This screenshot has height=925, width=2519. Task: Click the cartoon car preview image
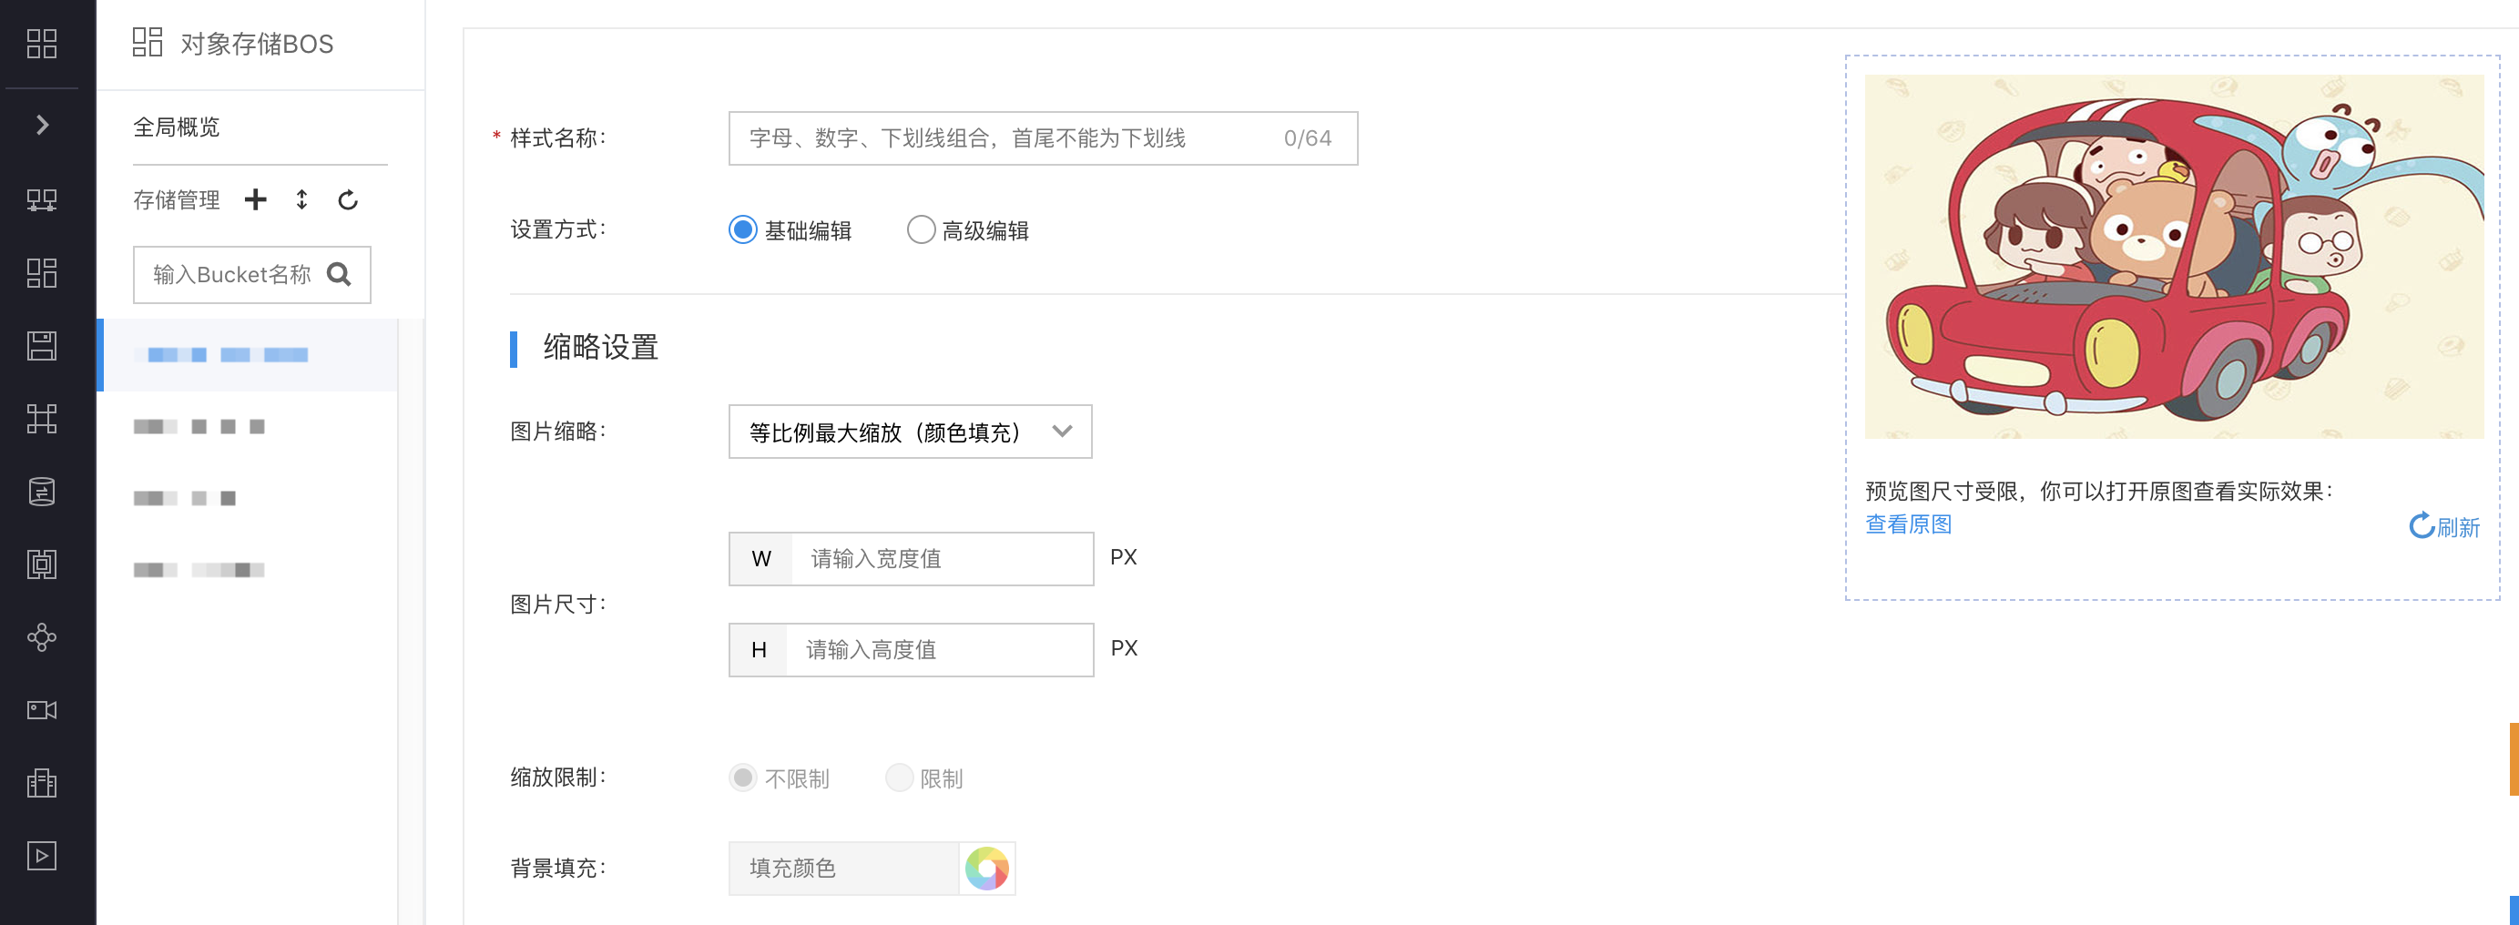coord(2174,256)
